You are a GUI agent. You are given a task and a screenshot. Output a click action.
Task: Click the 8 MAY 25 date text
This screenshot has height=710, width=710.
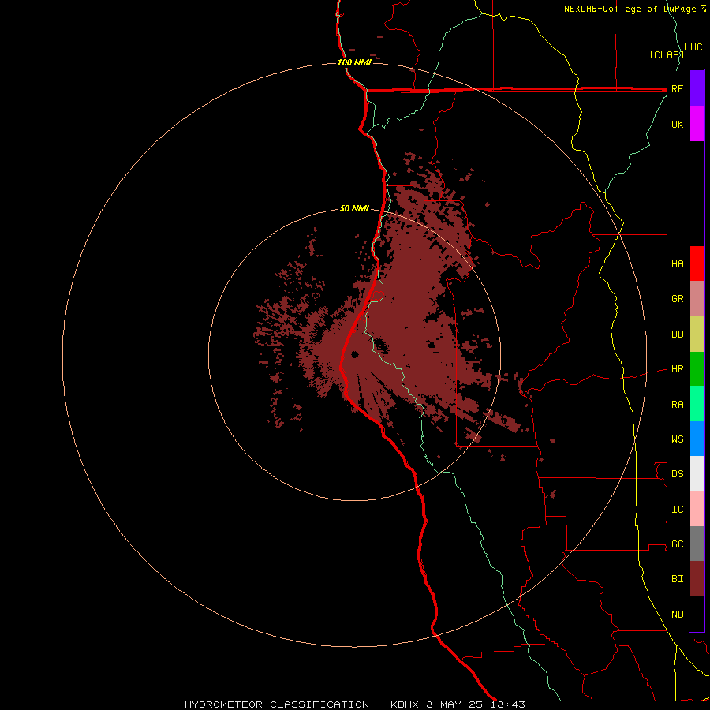click(454, 704)
